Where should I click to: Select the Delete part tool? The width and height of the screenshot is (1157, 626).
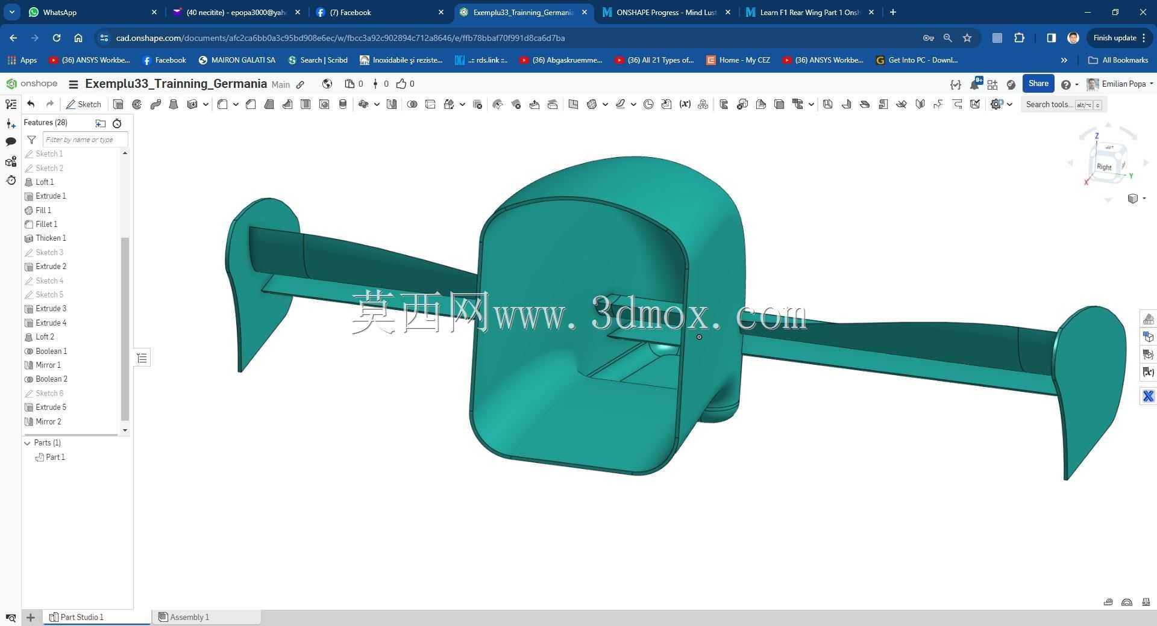coord(477,104)
